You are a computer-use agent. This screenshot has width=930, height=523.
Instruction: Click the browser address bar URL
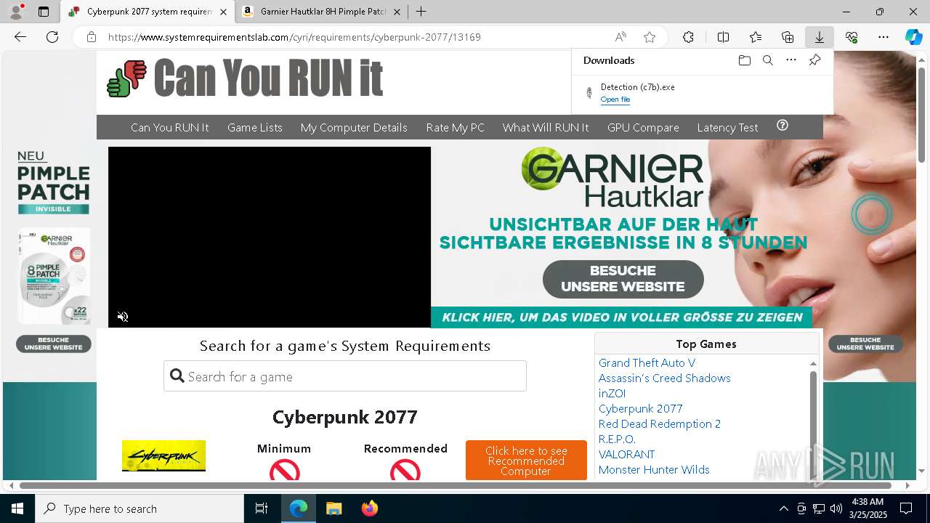tap(294, 37)
